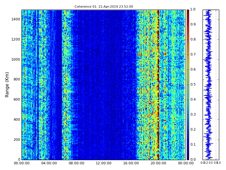Click the blue coherence profile line in side panel
The height and width of the screenshot is (170, 226).
(208, 85)
